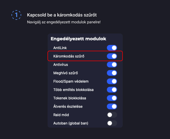
Task: Click the step 1 circle icon
Action: tap(16, 15)
